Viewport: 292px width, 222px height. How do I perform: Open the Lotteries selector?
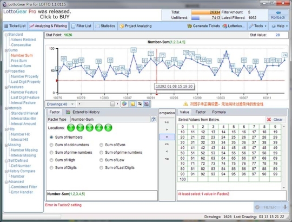coord(234,26)
